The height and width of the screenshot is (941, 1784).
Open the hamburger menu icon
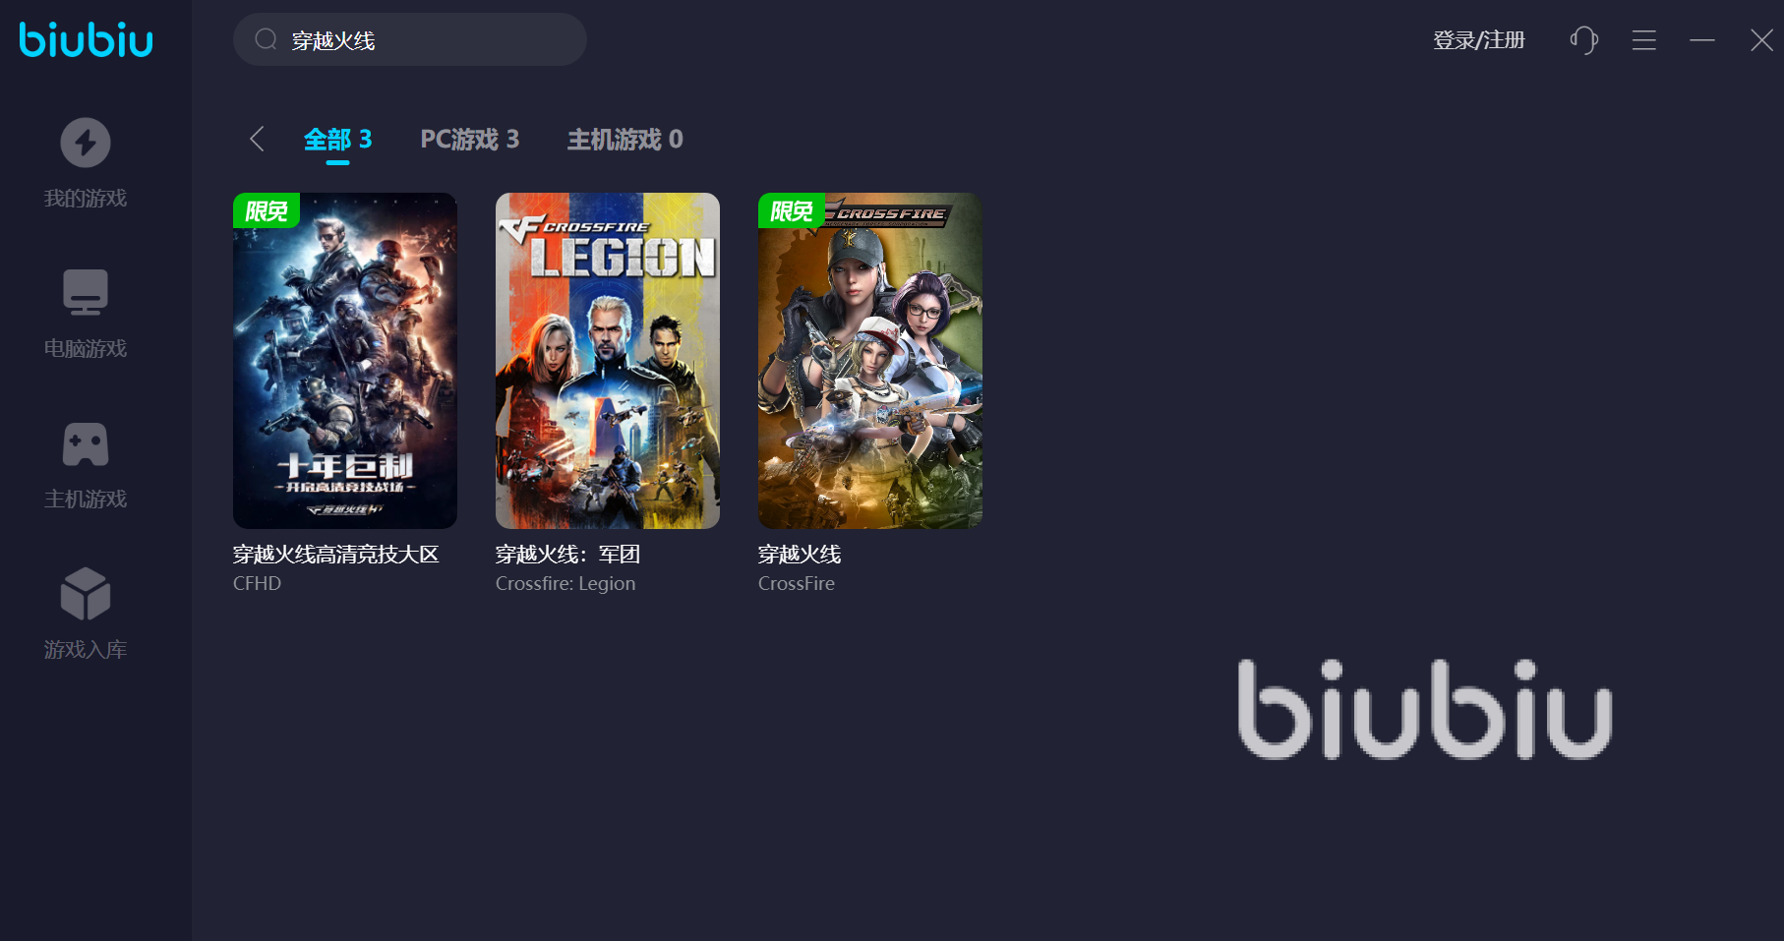[1644, 40]
